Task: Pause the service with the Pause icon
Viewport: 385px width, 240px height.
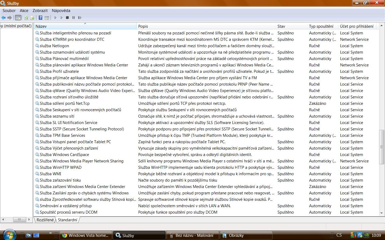Action: click(74, 18)
